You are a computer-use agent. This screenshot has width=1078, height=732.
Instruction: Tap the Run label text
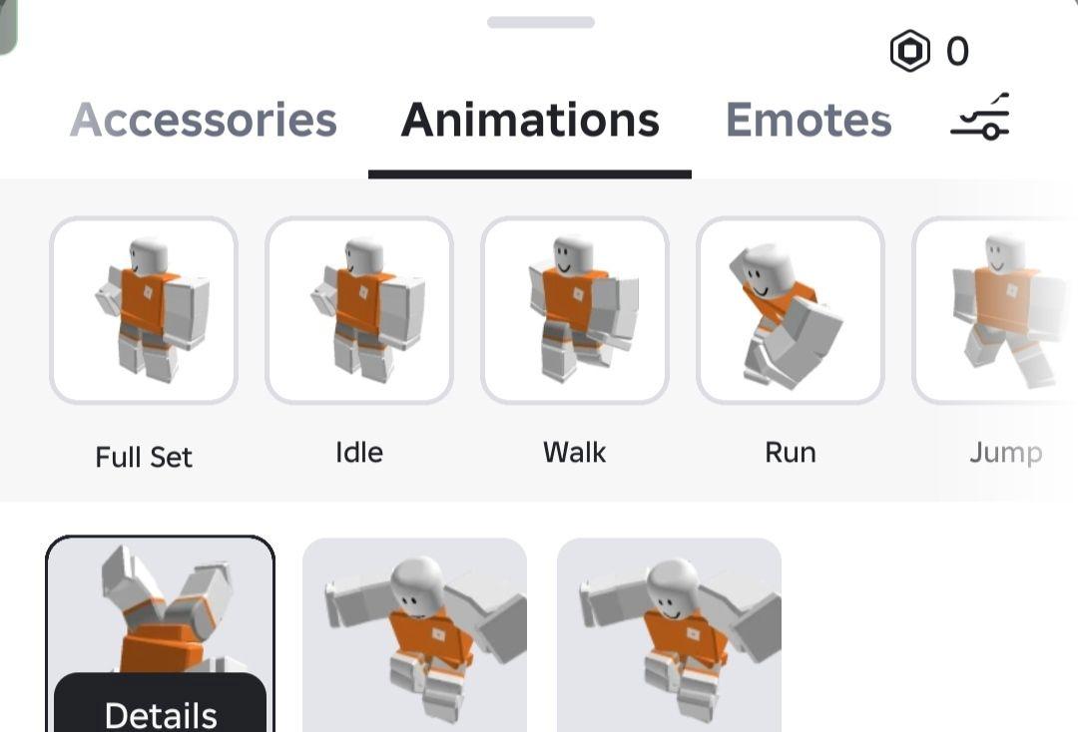click(x=791, y=453)
